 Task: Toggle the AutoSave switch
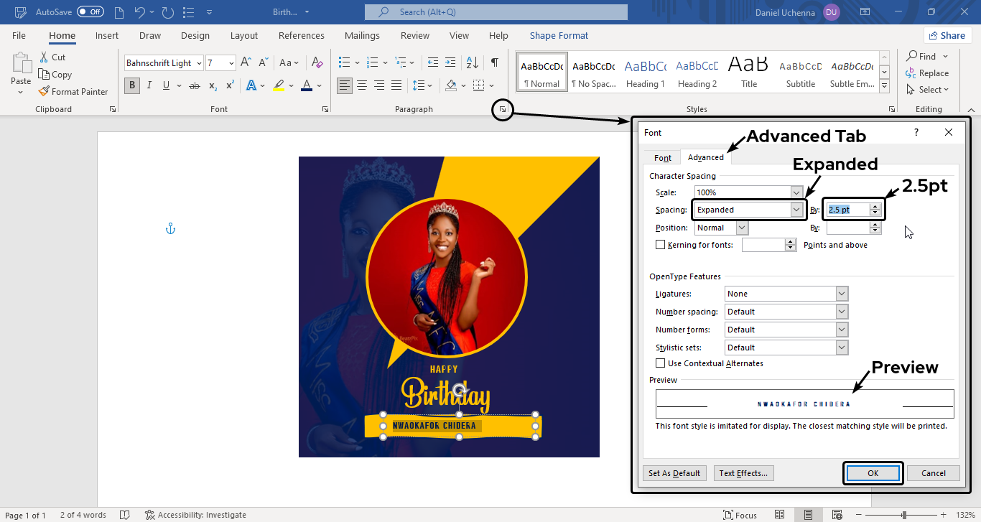[90, 12]
